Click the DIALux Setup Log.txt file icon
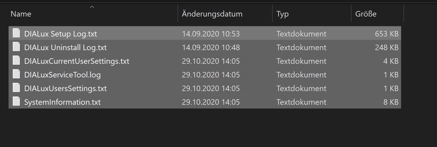This screenshot has width=437, height=147. [16, 33]
